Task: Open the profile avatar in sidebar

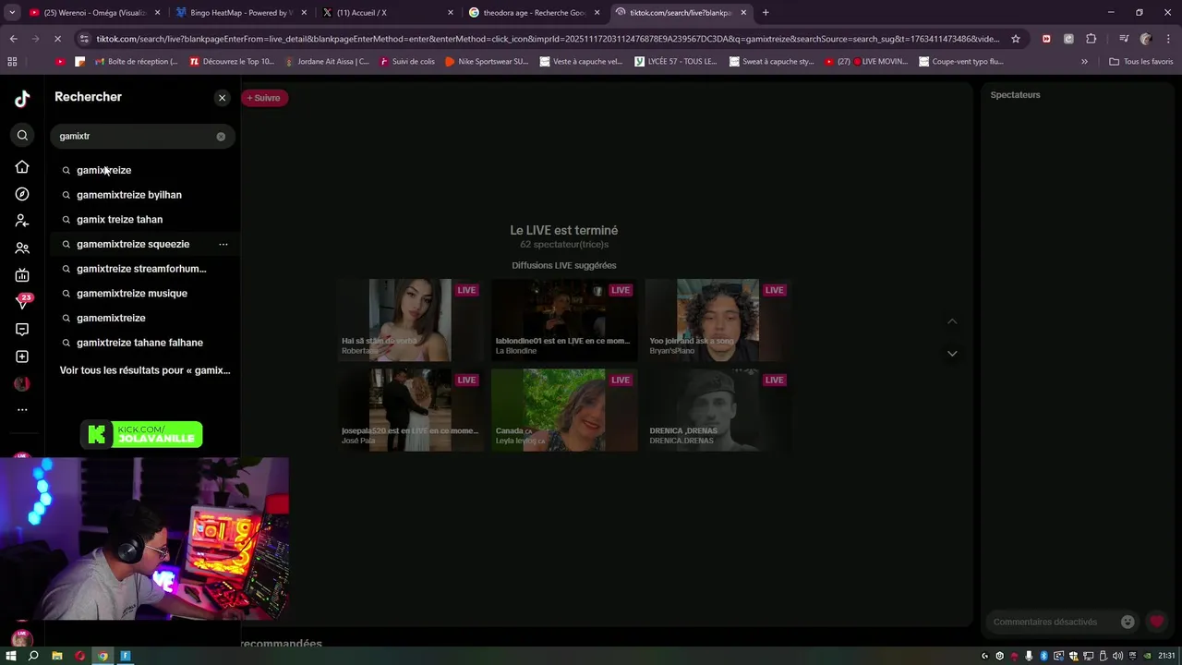Action: [22, 383]
